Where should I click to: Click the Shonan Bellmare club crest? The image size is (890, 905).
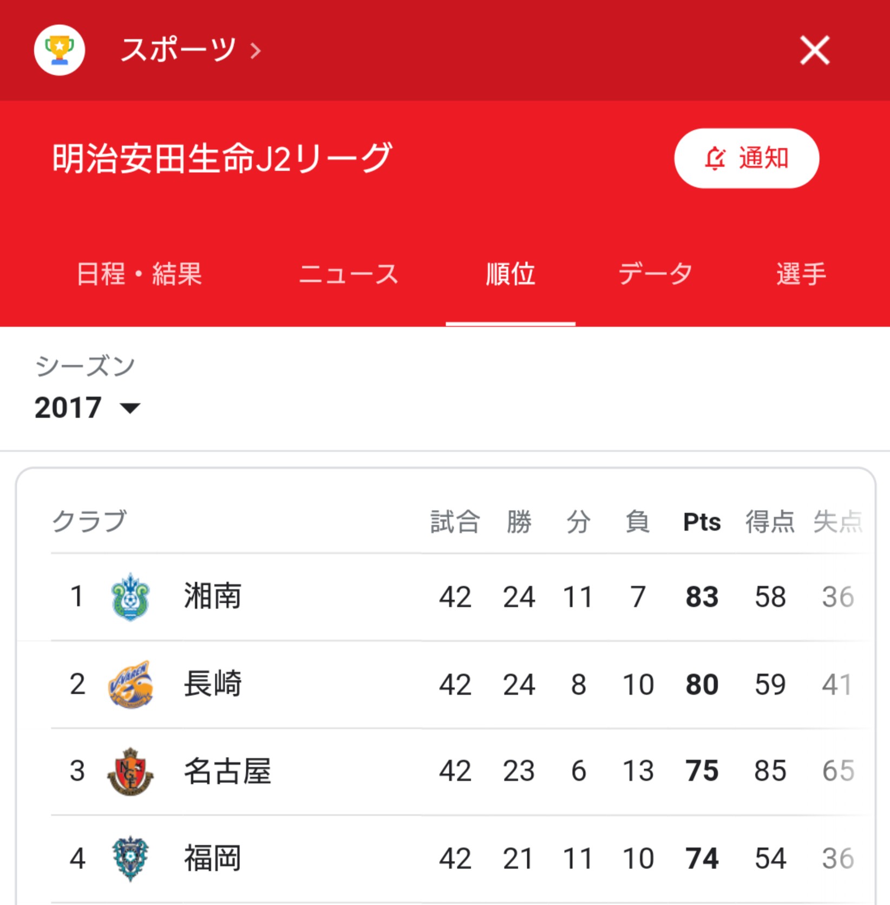click(130, 597)
